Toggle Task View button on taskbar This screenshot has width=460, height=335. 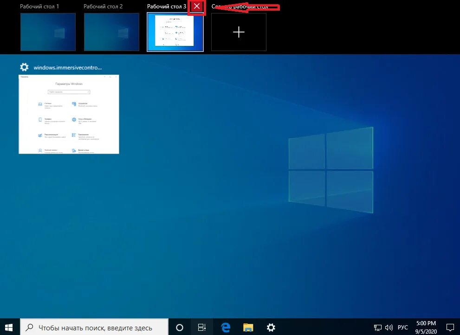tap(202, 328)
